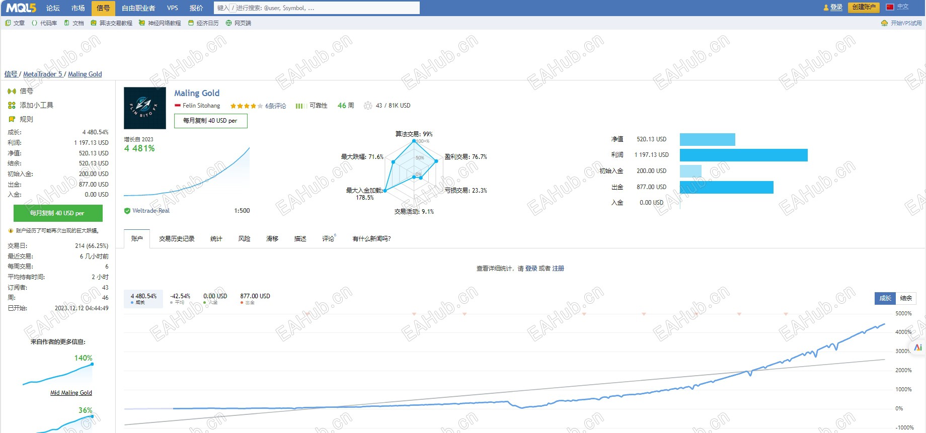Click the 信号 signal icon in sidebar
This screenshot has width=926, height=433.
[12, 91]
